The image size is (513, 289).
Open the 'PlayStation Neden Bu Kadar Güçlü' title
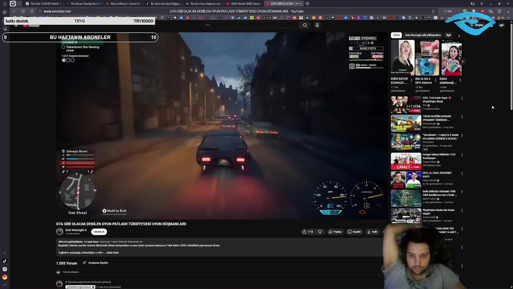coord(438,212)
